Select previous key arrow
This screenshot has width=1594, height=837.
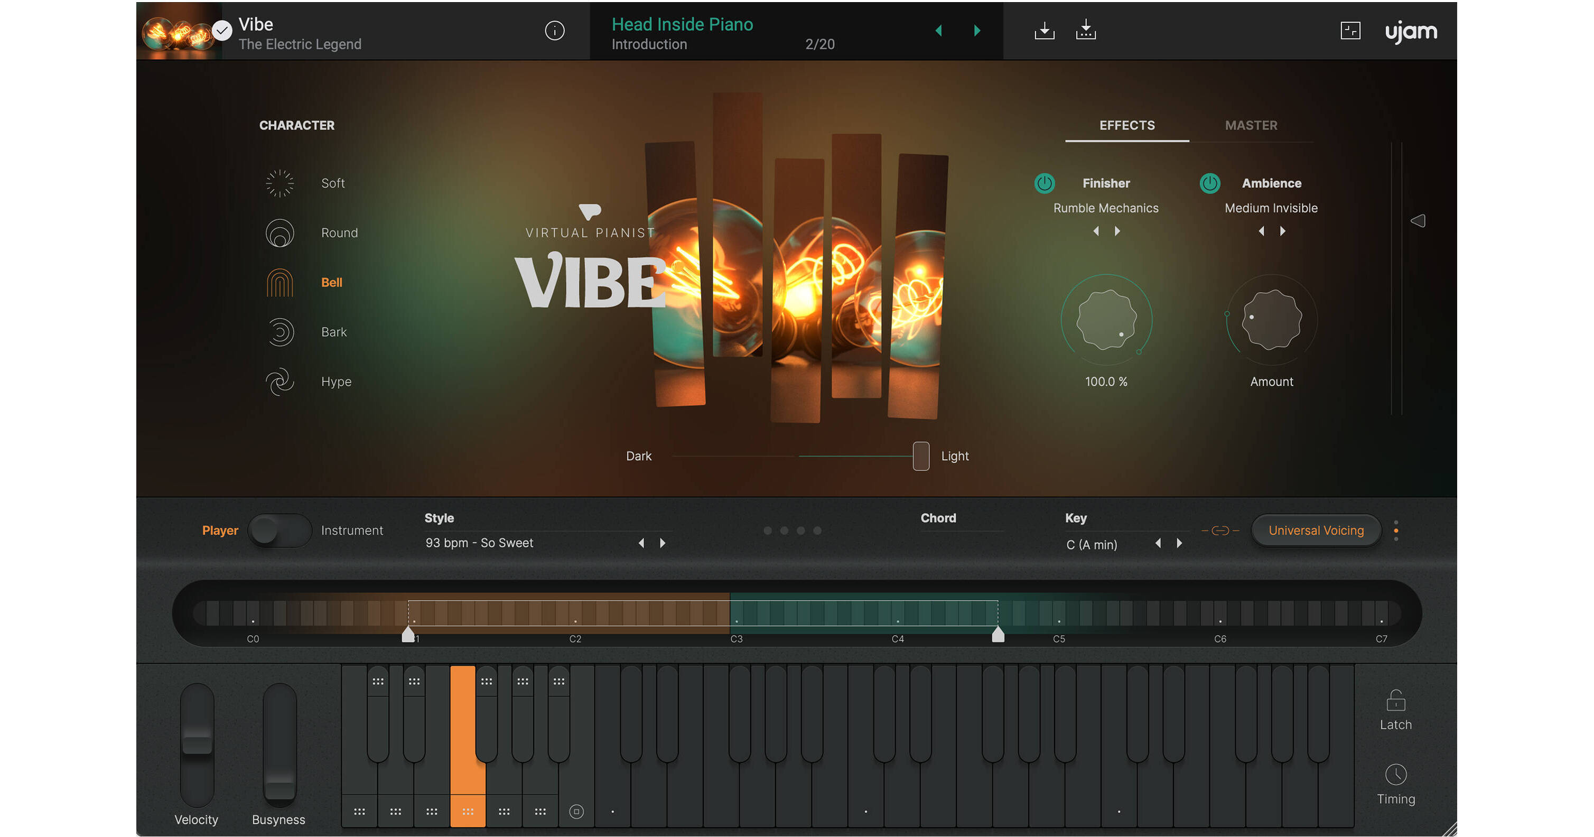tap(1158, 543)
